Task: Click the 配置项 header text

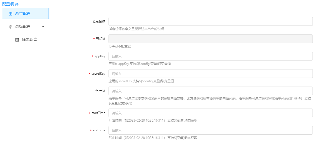Action: [x=8, y=4]
